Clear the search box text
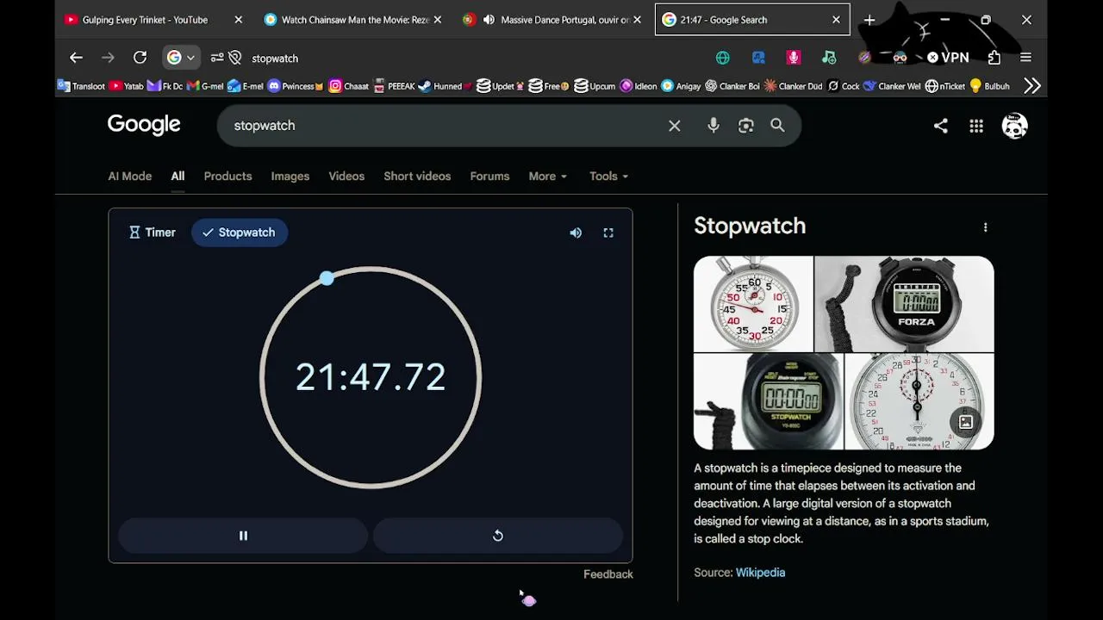1103x620 pixels. click(675, 126)
